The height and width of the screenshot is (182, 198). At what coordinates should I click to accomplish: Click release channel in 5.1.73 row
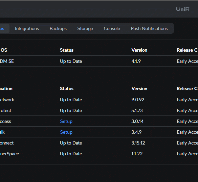click(188, 111)
